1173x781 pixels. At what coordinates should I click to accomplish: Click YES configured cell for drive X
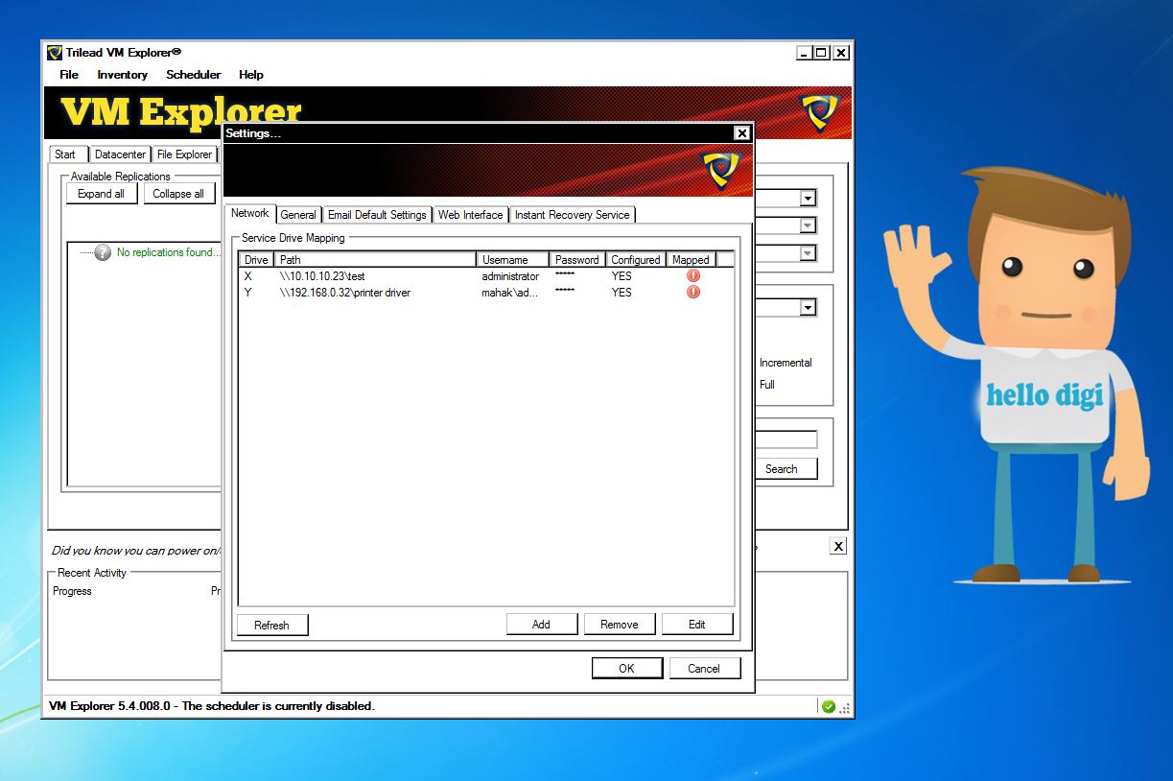coord(622,276)
